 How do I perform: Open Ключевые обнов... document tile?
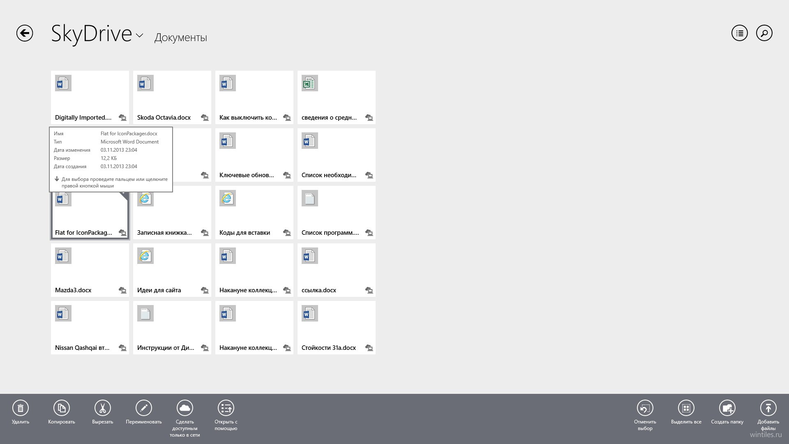(x=254, y=155)
